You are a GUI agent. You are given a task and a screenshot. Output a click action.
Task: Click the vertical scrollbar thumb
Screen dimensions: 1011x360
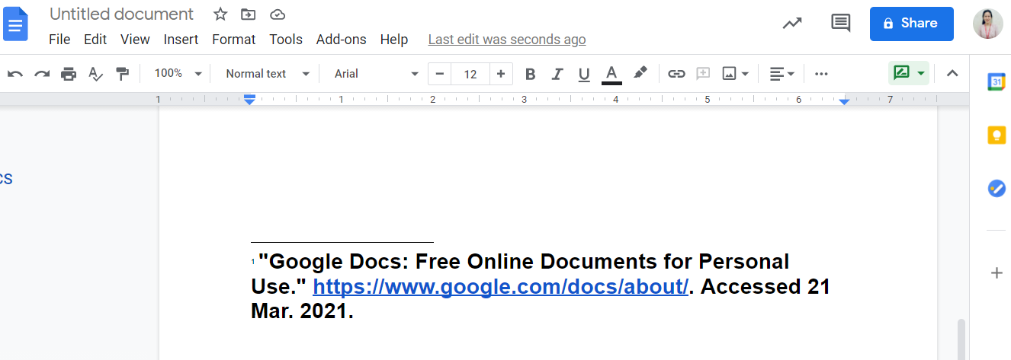[x=961, y=339]
